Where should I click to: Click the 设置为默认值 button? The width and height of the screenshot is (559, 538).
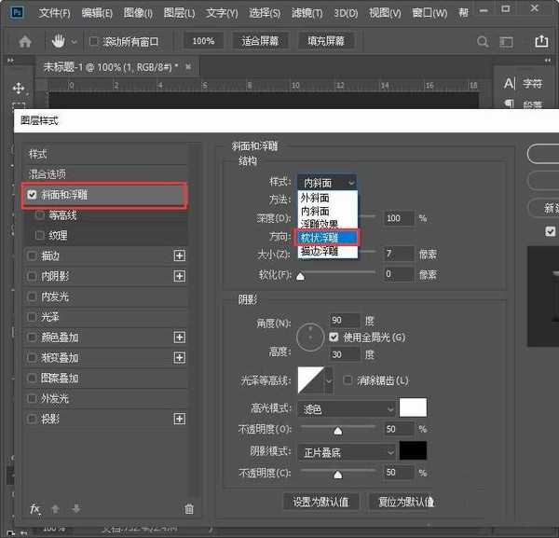pyautogui.click(x=320, y=502)
